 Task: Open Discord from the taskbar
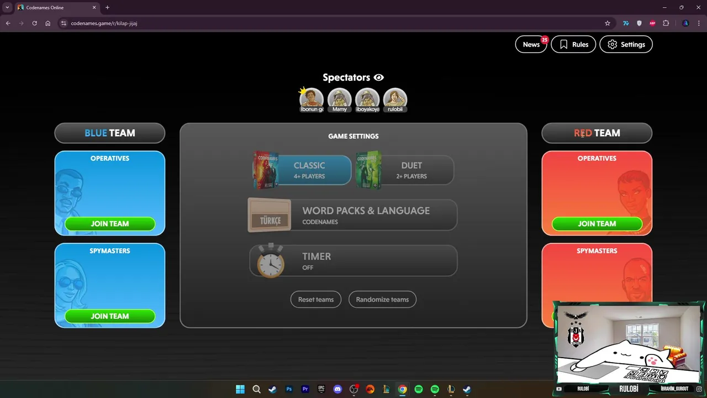click(337, 389)
